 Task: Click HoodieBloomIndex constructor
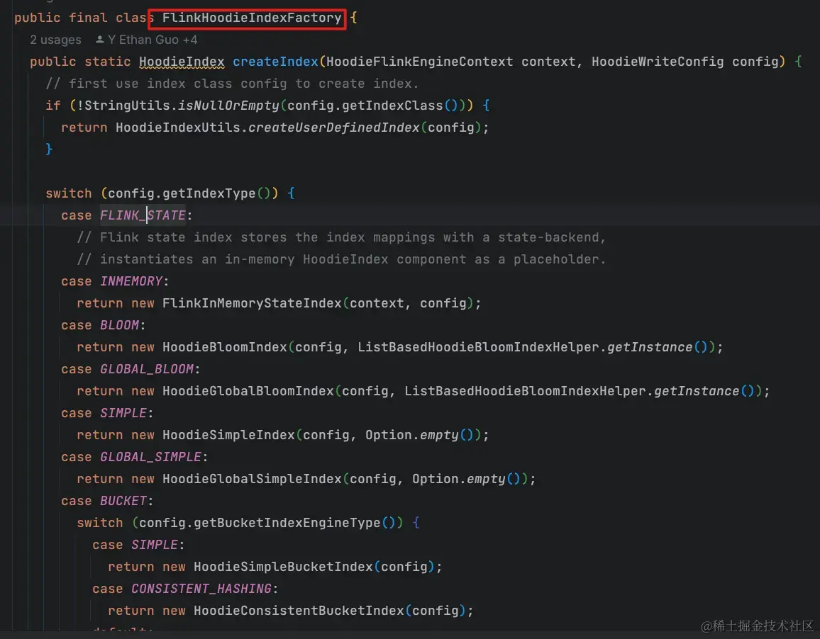[224, 347]
